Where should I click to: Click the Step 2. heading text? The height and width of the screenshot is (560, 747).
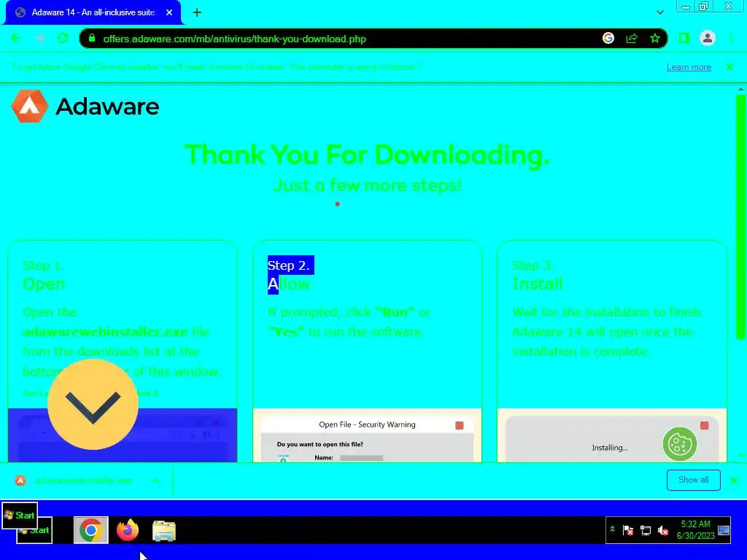pyautogui.click(x=289, y=265)
